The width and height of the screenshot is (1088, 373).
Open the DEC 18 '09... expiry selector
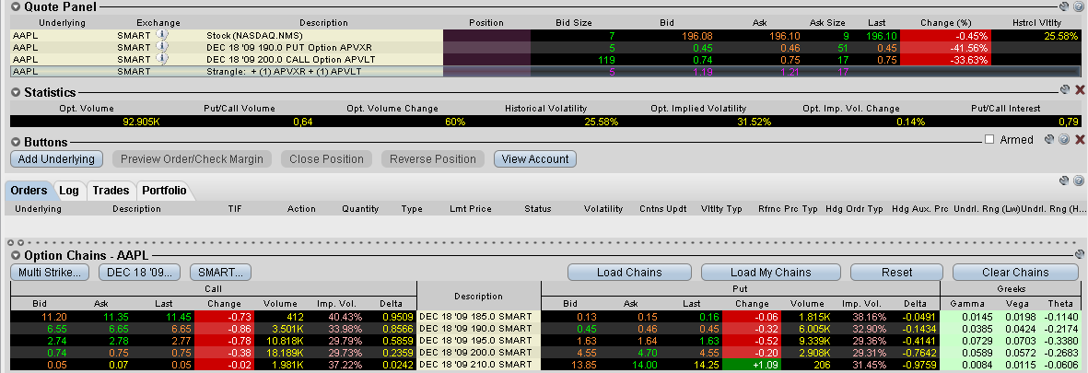pyautogui.click(x=139, y=273)
